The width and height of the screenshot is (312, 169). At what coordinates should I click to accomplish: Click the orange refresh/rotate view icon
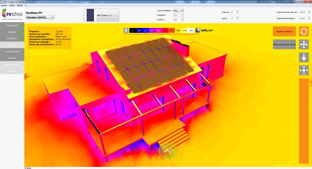(x=304, y=31)
